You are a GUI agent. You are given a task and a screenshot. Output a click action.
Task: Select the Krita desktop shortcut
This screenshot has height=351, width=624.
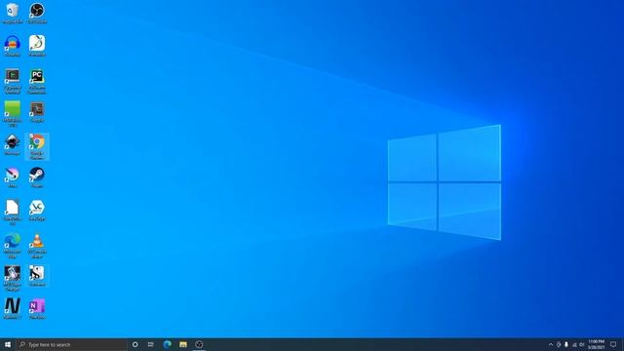(13, 177)
